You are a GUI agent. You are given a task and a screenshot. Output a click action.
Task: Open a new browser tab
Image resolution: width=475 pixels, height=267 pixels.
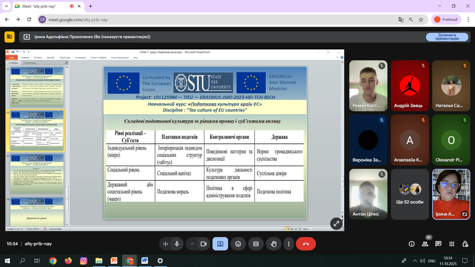[x=91, y=6]
